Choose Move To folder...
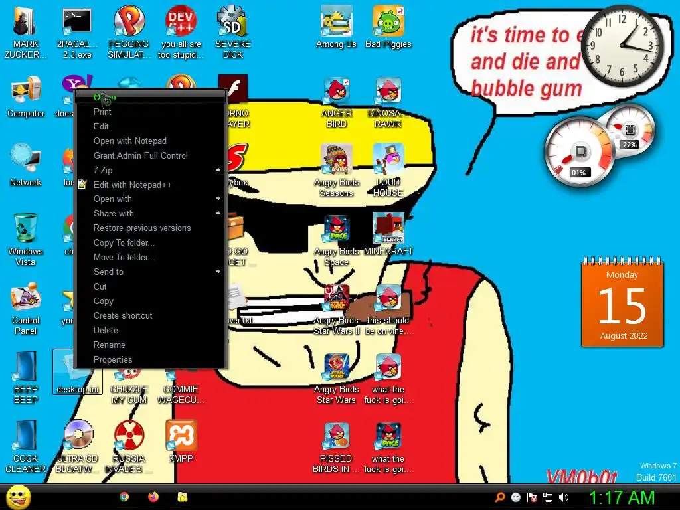 click(150, 257)
